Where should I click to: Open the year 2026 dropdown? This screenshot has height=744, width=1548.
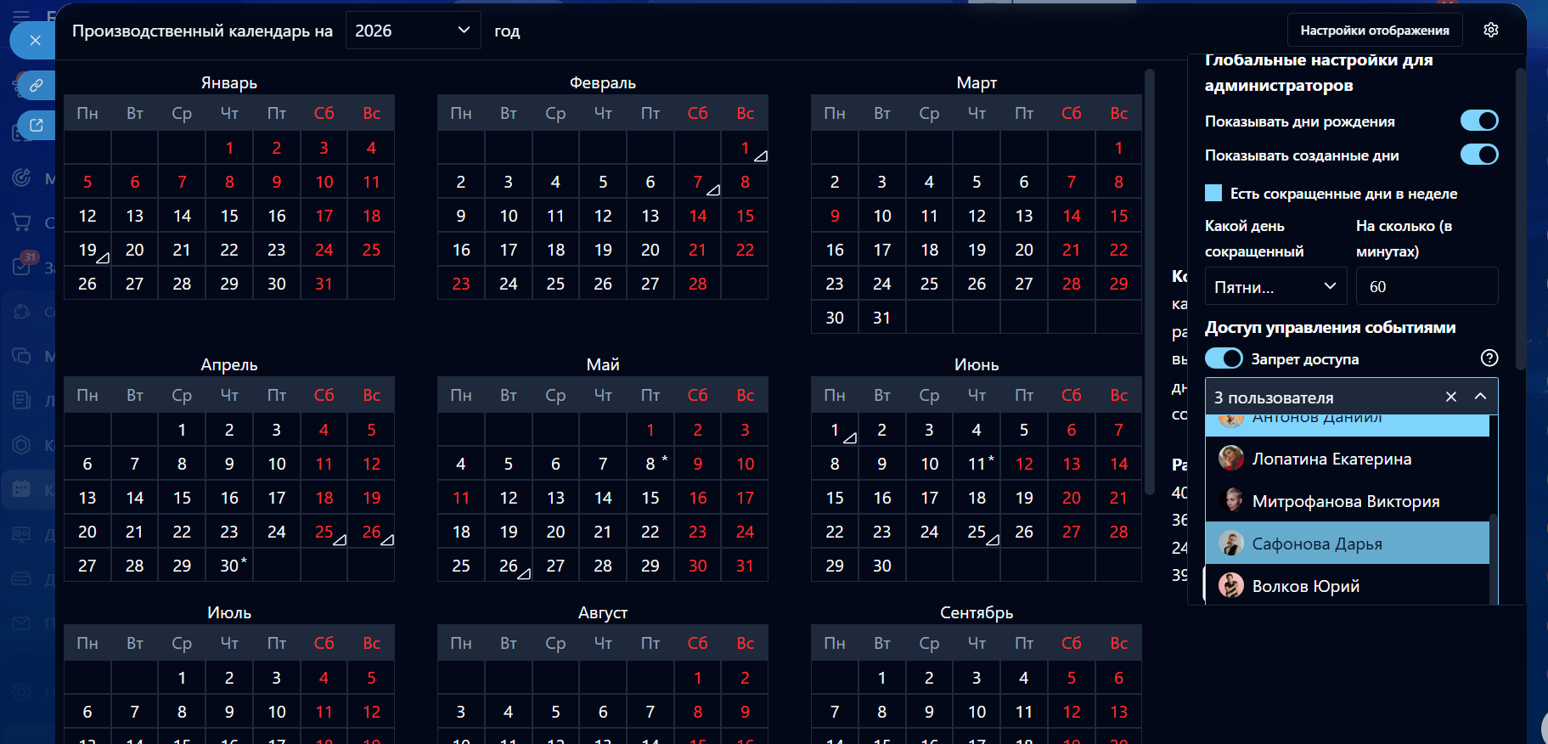pyautogui.click(x=414, y=31)
